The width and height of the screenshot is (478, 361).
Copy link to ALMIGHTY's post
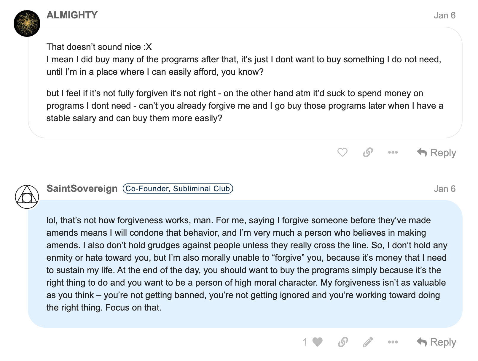tap(368, 152)
